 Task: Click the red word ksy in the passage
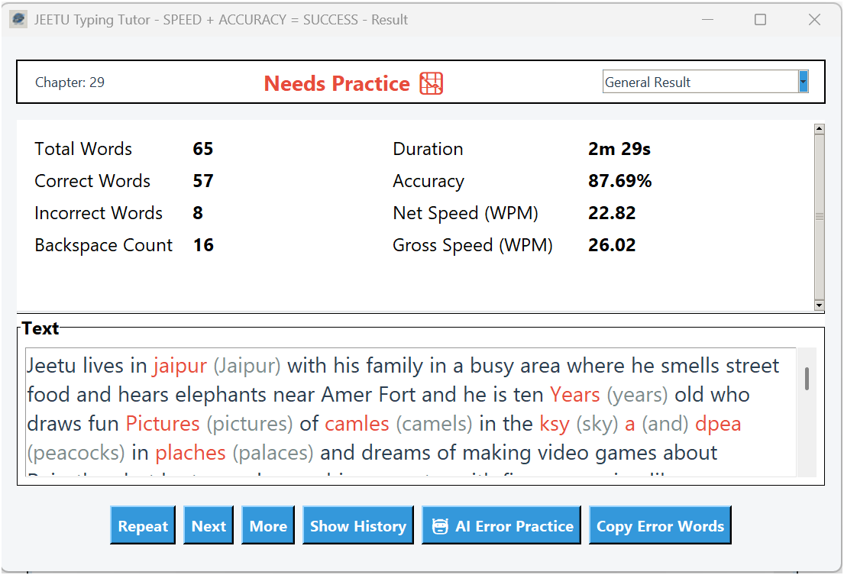[555, 423]
